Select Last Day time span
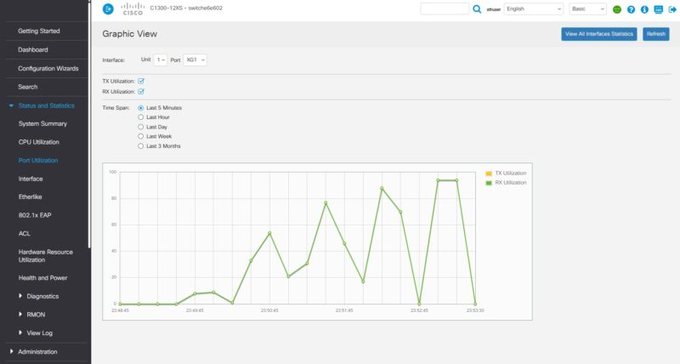The width and height of the screenshot is (680, 364). pyautogui.click(x=140, y=127)
